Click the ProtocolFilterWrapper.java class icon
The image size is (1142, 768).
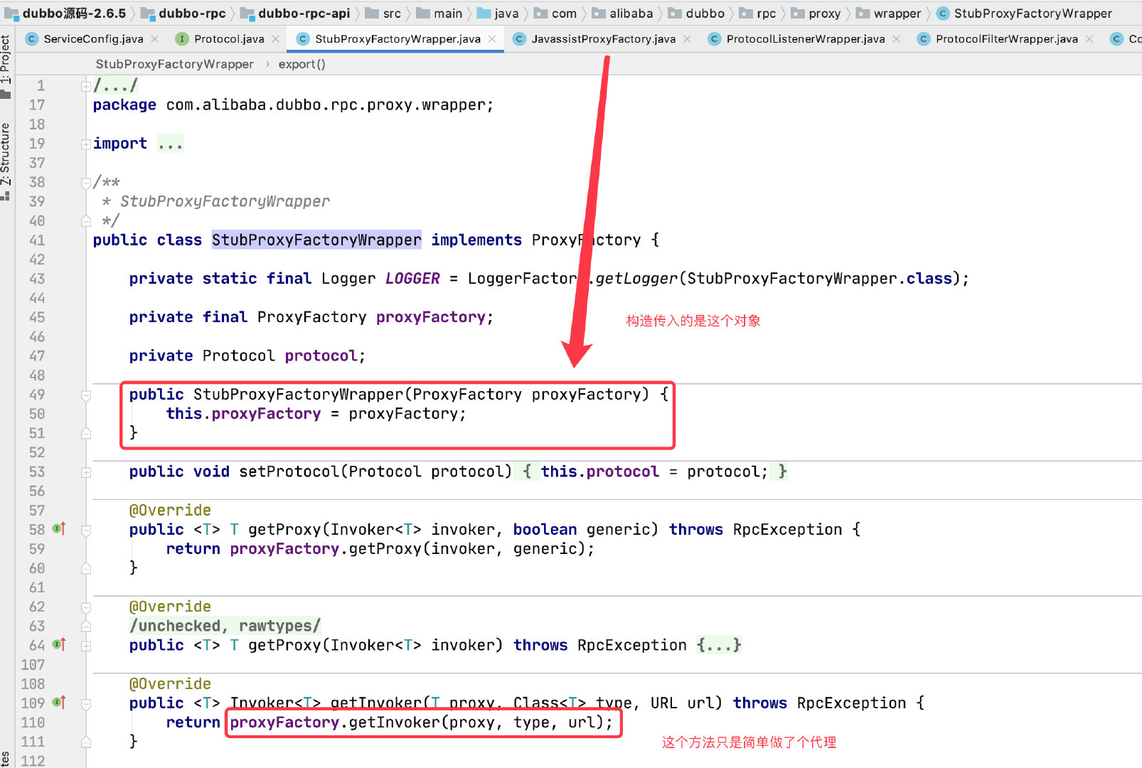pos(924,39)
